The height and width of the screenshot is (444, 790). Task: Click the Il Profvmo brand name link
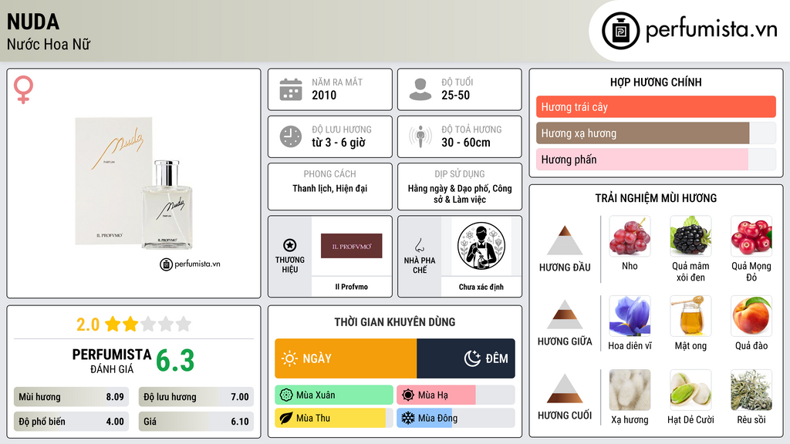[352, 287]
